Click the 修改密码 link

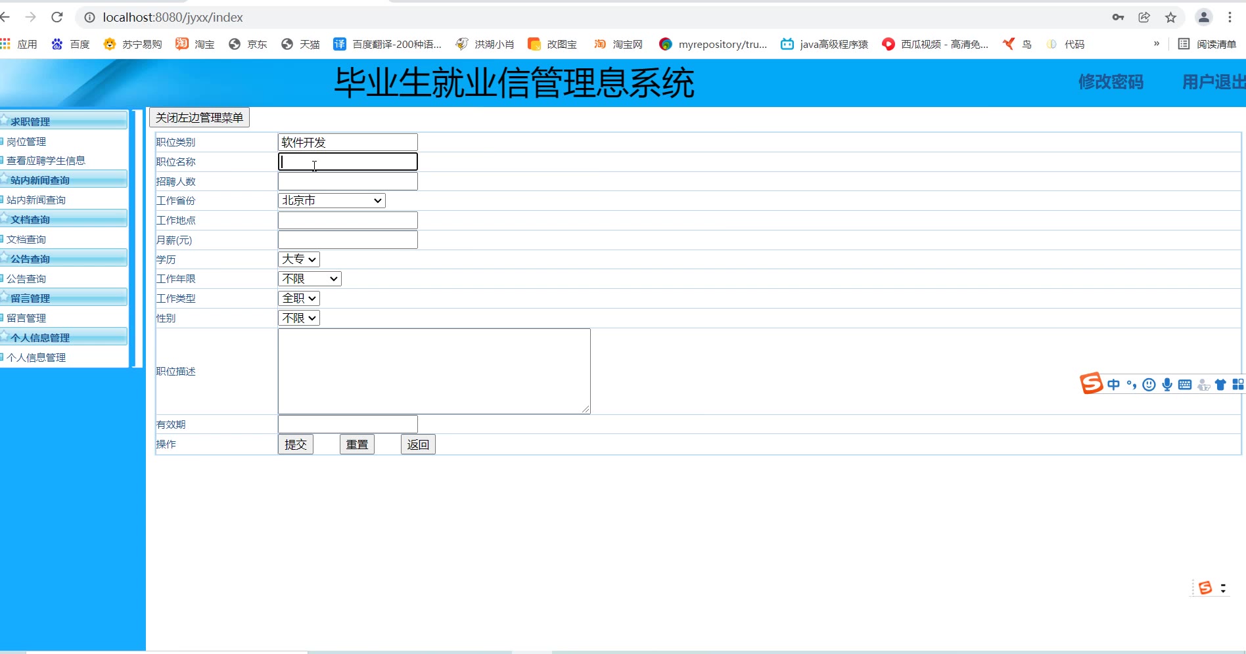pyautogui.click(x=1111, y=82)
